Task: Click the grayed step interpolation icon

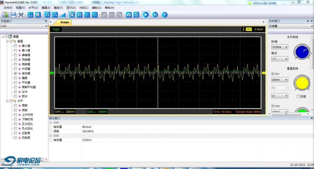Action: pos(104,15)
